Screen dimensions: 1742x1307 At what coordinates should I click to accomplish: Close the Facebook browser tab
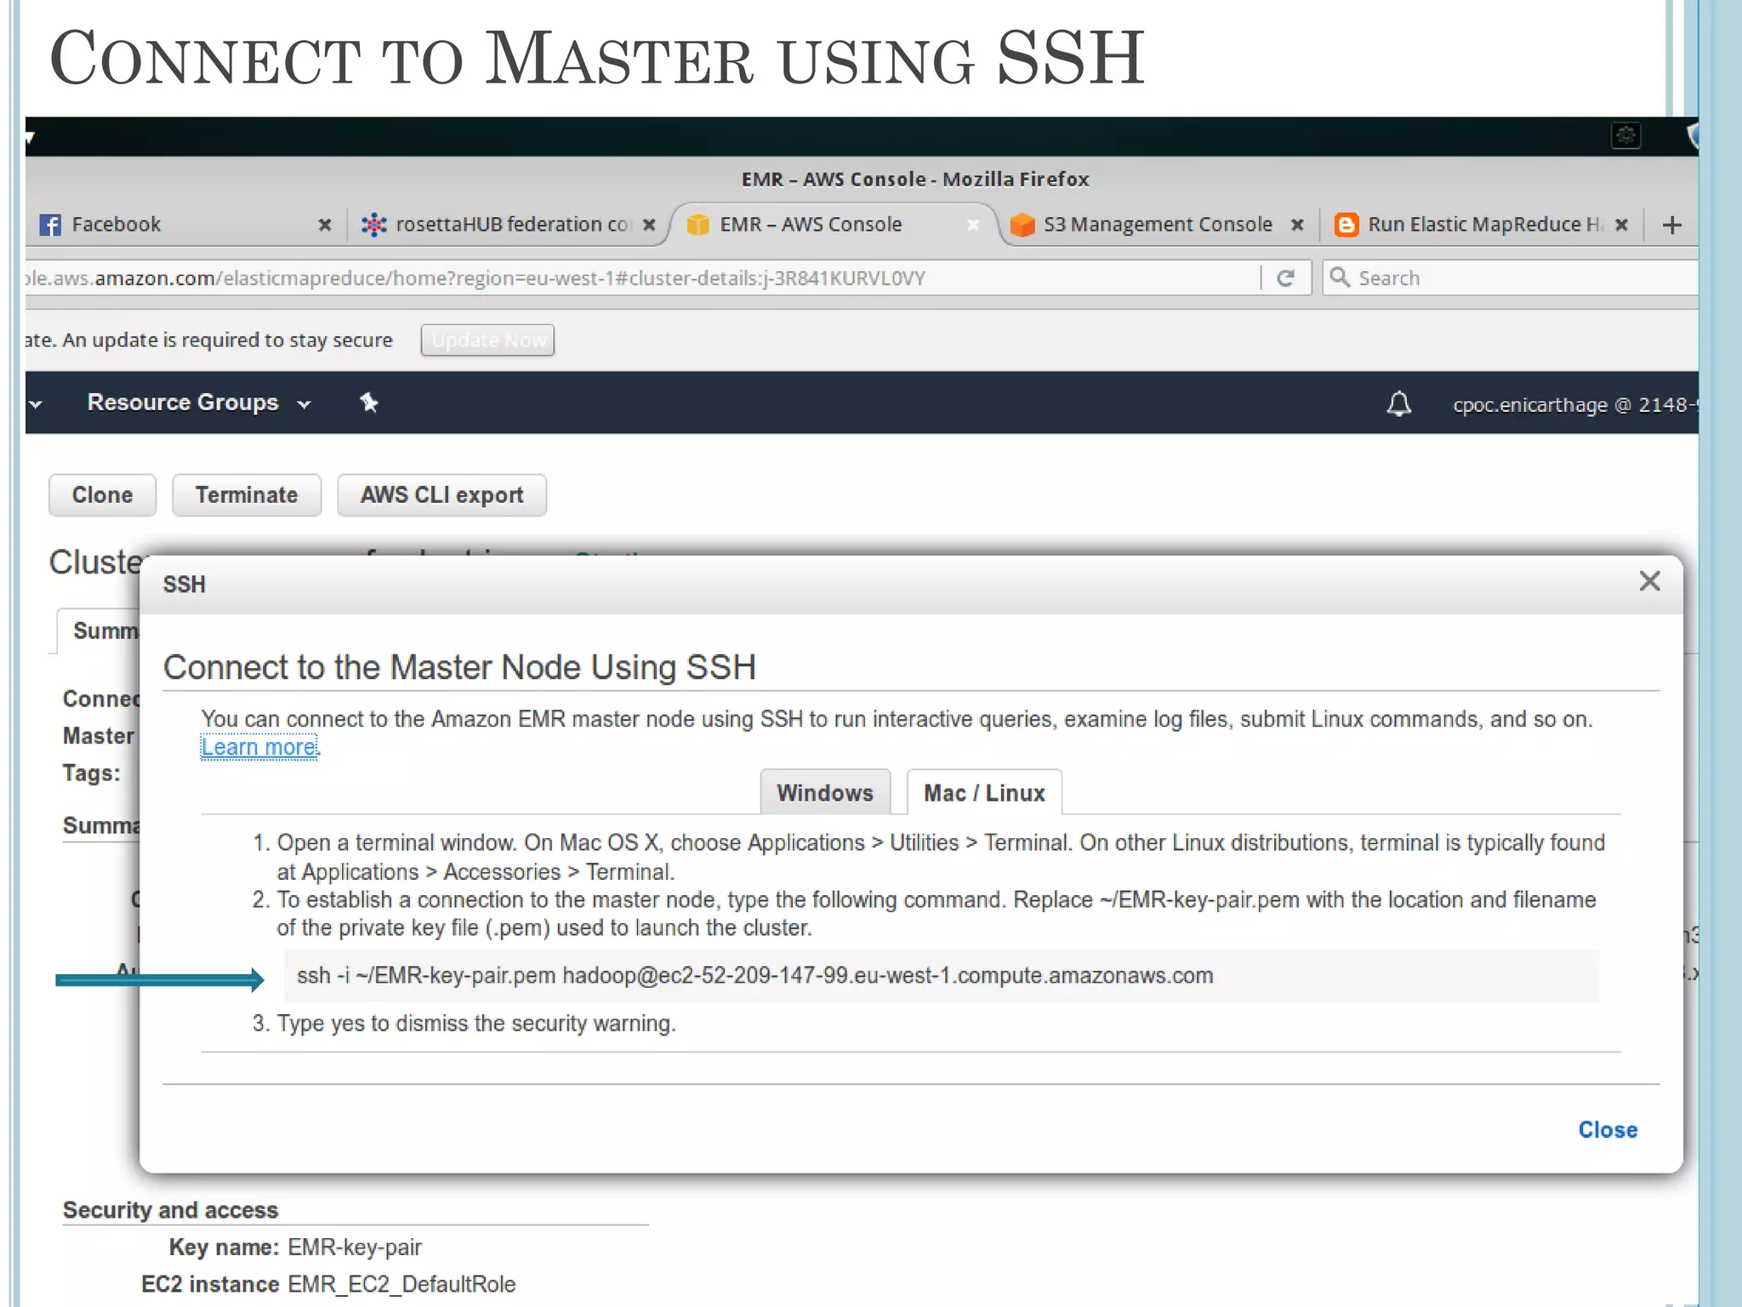pos(324,225)
